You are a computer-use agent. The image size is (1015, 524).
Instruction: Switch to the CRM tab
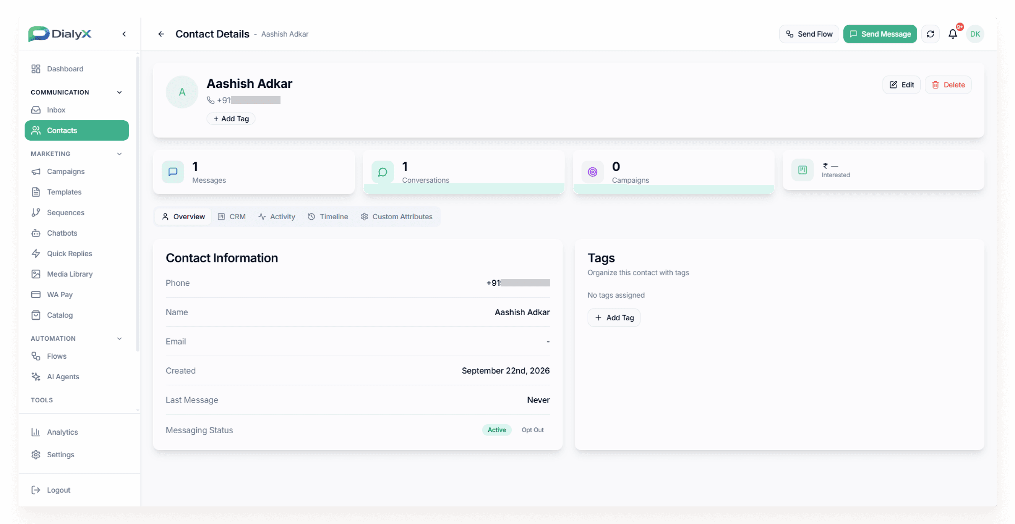[232, 217]
